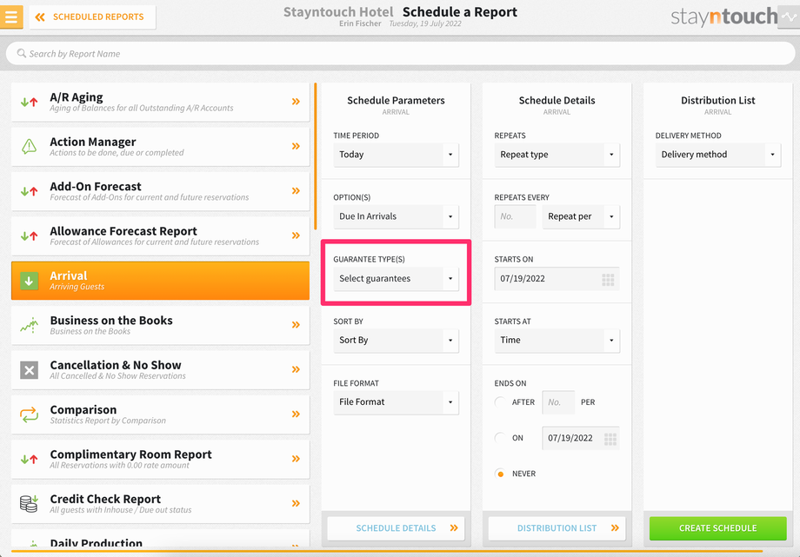Image resolution: width=800 pixels, height=557 pixels.
Task: Go back to Scheduled Reports
Action: [92, 17]
